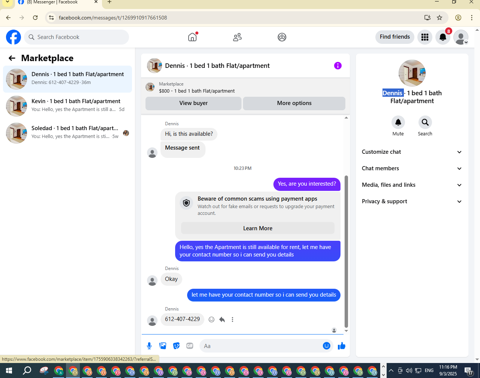Expand the Privacy & support section

pos(412,201)
